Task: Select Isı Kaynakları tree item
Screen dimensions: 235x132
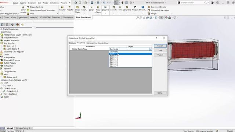Action: point(7,57)
